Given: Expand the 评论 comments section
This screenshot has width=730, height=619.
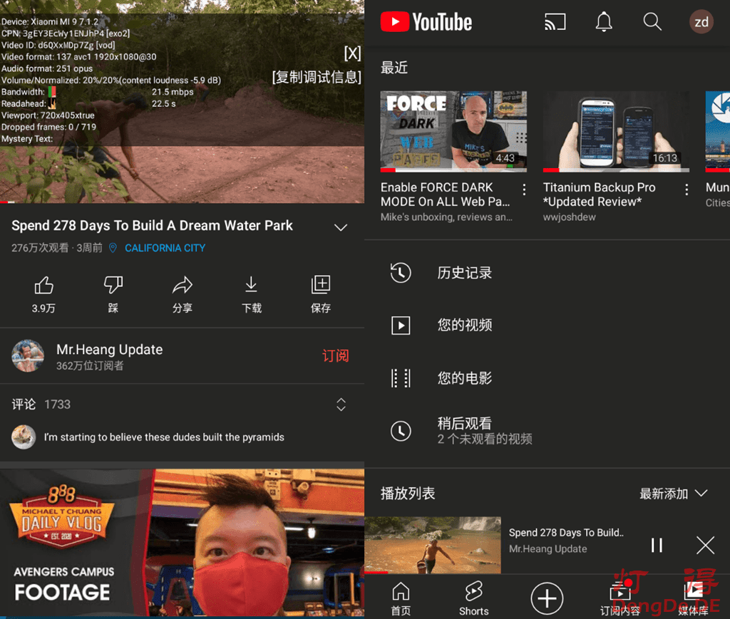Looking at the screenshot, I should pyautogui.click(x=341, y=404).
